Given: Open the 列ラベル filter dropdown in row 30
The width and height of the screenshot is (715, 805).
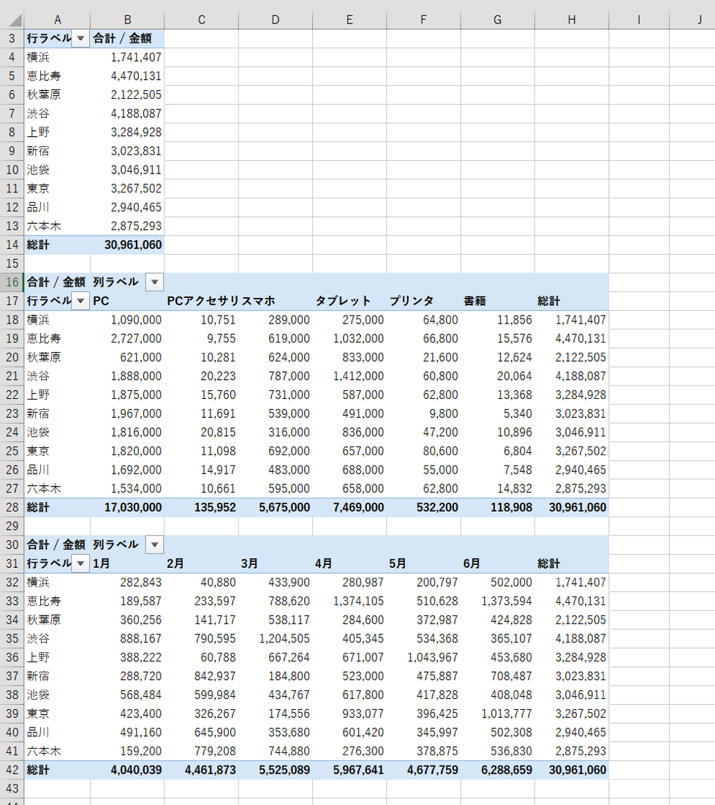Looking at the screenshot, I should [154, 544].
